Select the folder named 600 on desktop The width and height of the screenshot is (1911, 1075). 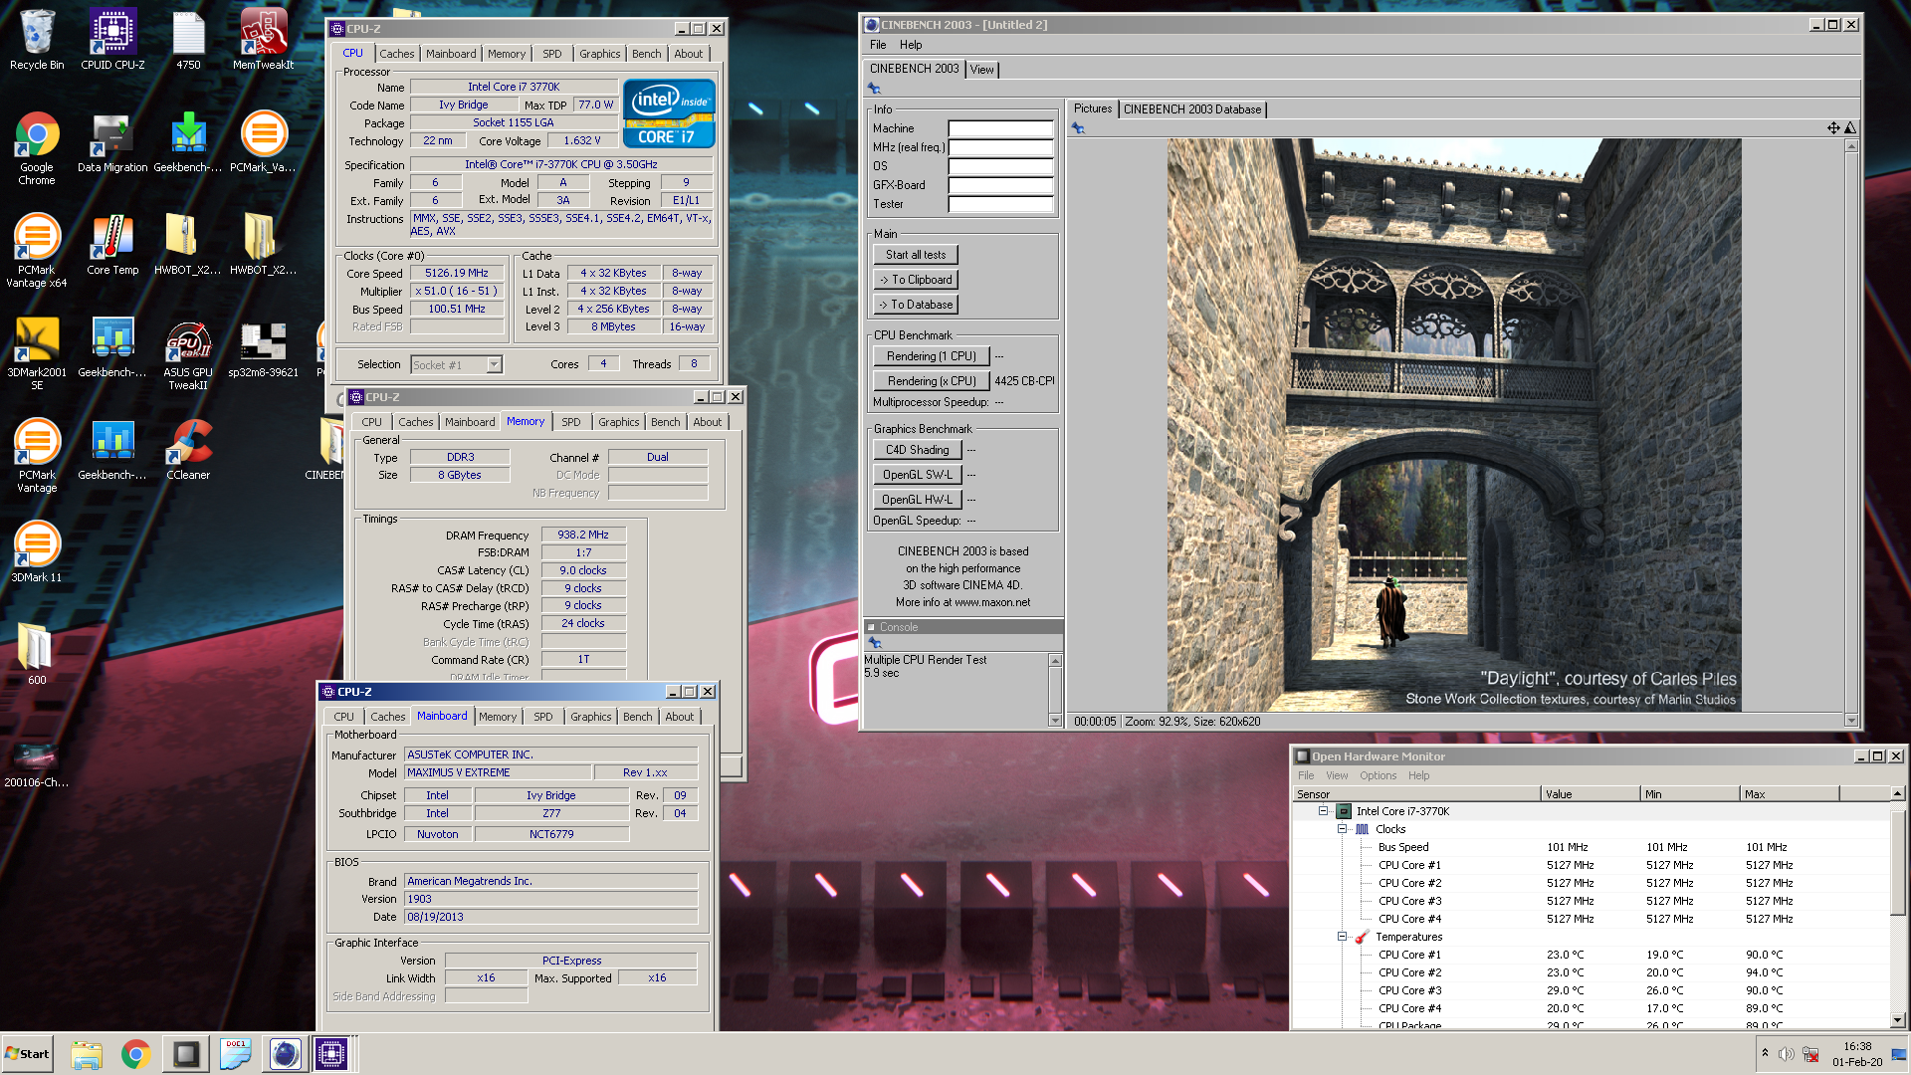(x=37, y=655)
